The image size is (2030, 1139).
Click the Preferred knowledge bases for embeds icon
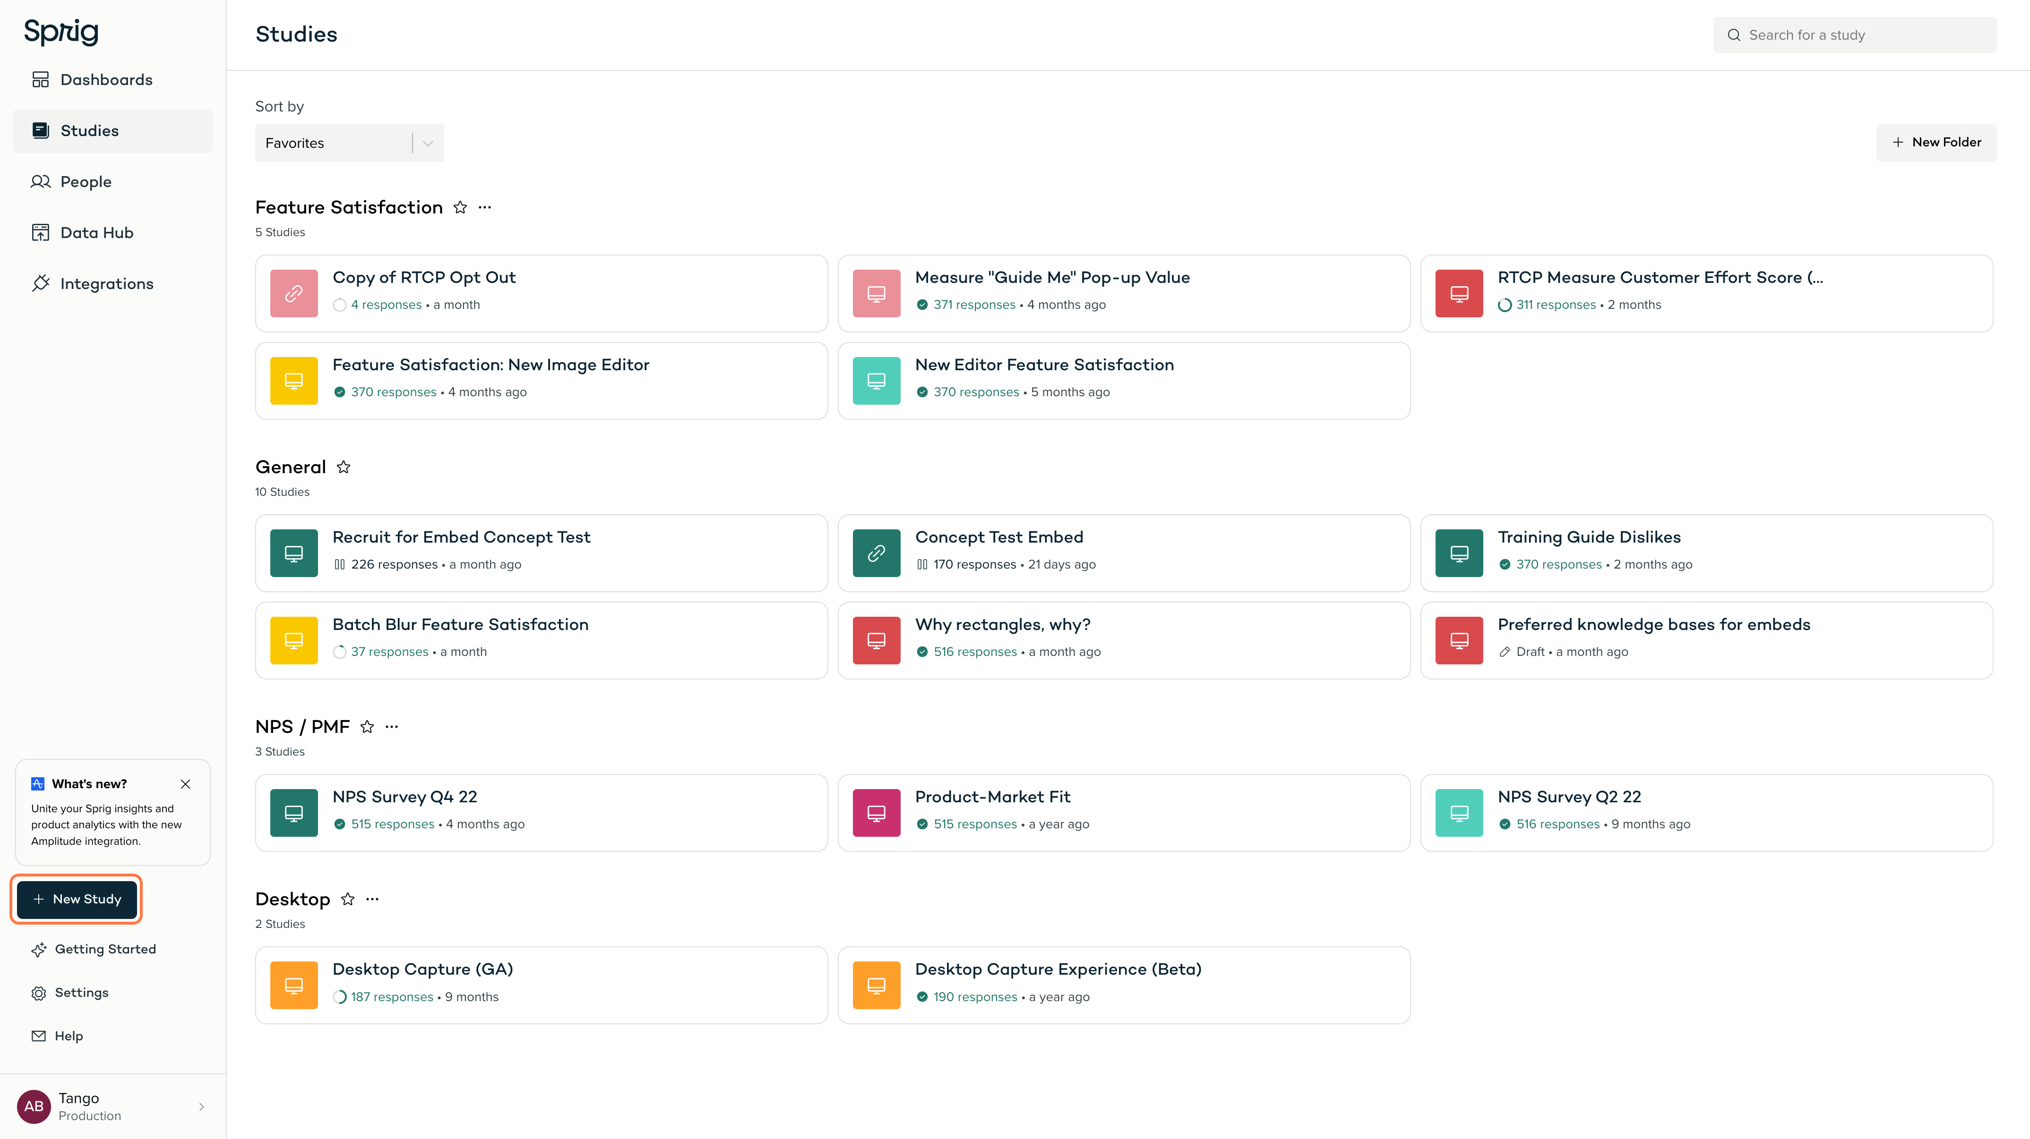click(x=1459, y=640)
